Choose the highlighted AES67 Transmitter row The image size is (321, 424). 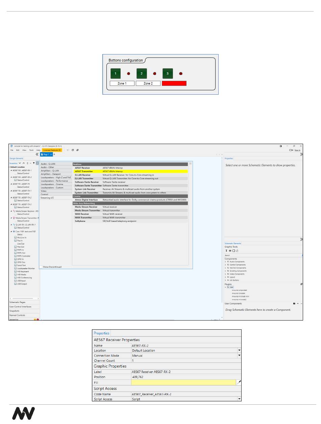coord(130,171)
